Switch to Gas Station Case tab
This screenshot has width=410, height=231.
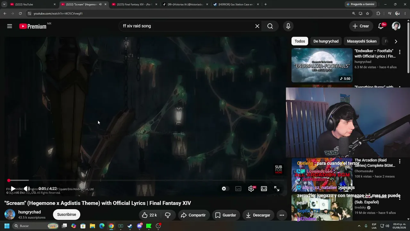point(236,4)
